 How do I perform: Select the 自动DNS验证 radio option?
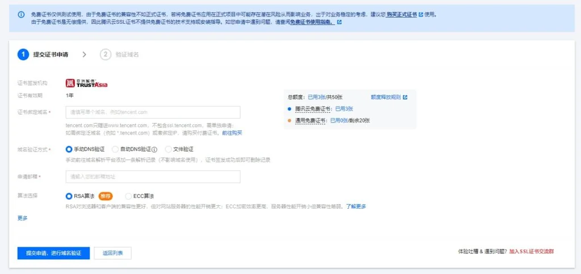(x=115, y=149)
